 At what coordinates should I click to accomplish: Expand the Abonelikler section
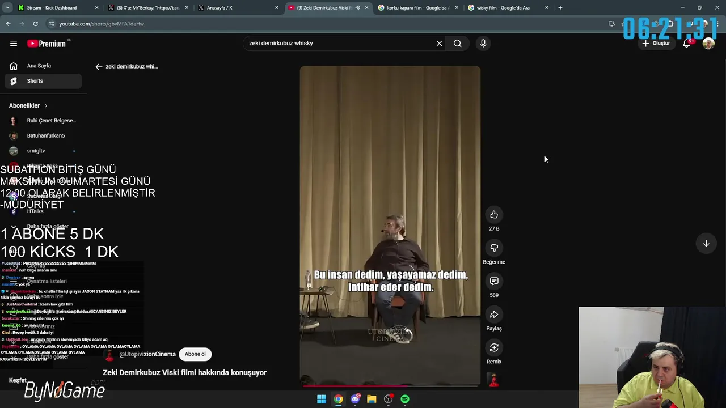pyautogui.click(x=28, y=105)
